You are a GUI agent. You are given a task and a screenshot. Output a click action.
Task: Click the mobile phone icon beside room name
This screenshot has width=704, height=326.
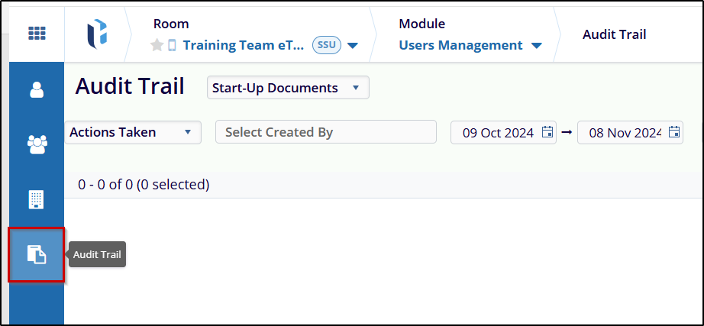(172, 45)
